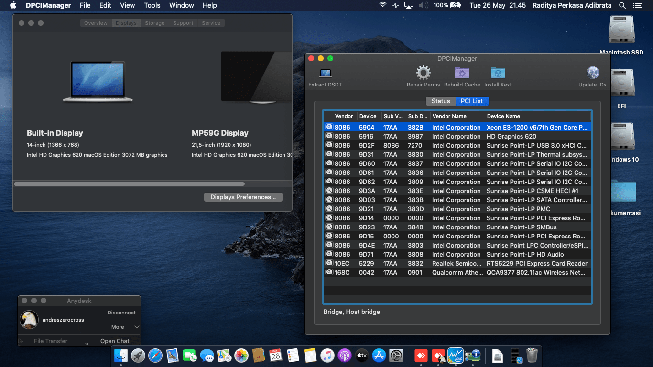Open Apple TV from the Dock

click(x=362, y=356)
